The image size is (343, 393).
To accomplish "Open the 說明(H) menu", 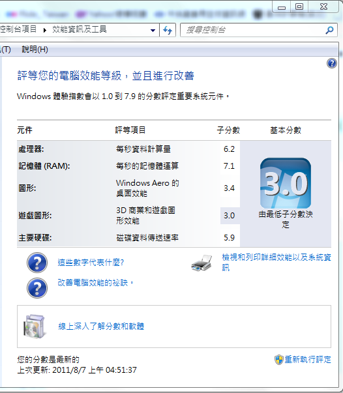I will (35, 50).
